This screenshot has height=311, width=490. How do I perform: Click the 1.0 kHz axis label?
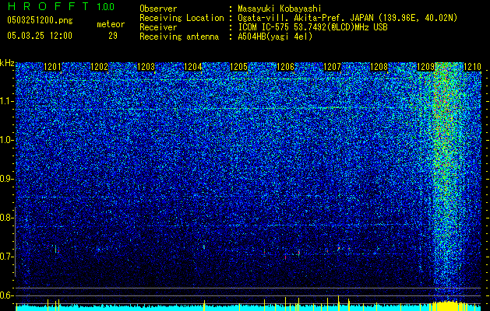(7, 140)
